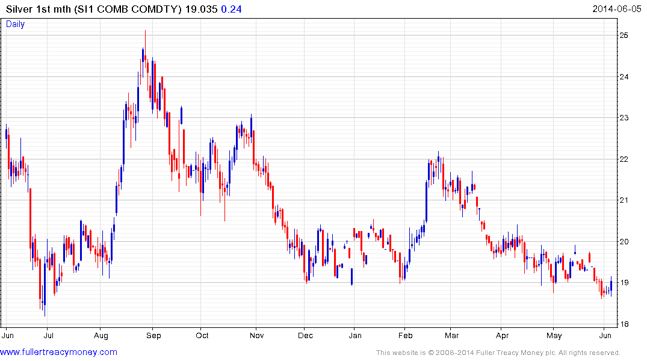The image size is (647, 361).
Task: Click the 20 price level label
Action: point(624,242)
